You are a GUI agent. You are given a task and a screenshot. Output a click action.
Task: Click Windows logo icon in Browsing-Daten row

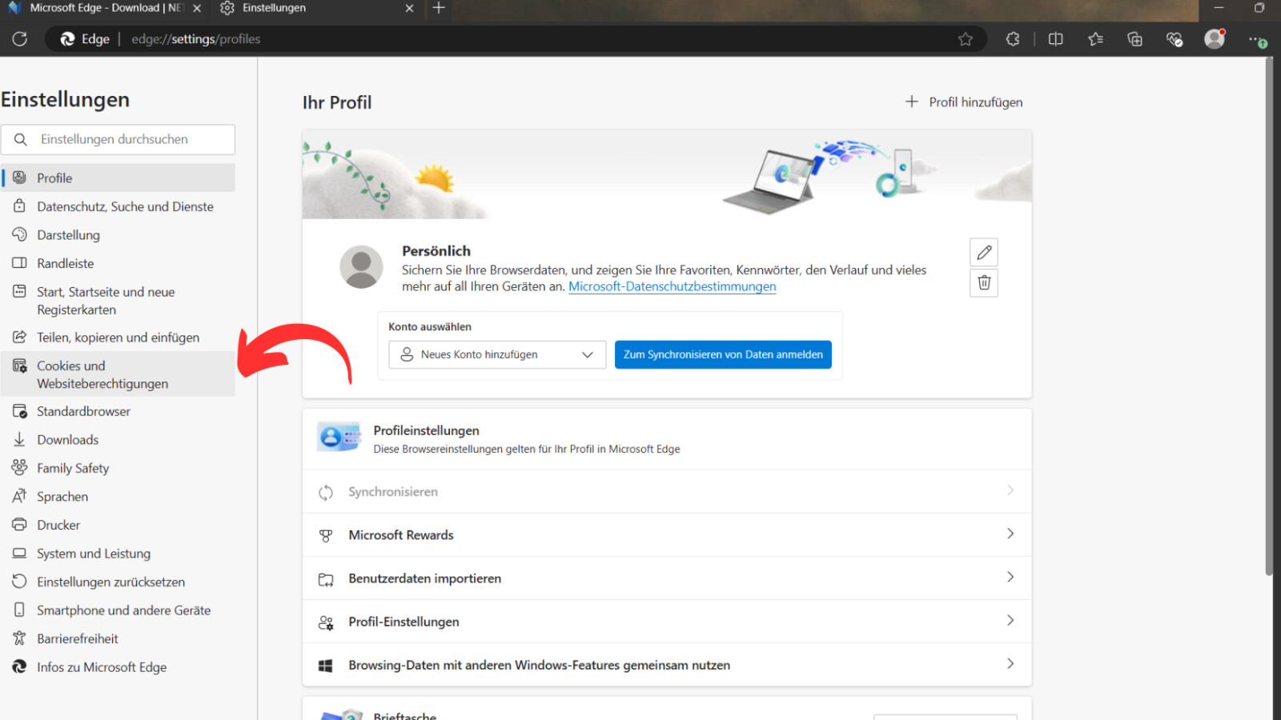coord(326,666)
